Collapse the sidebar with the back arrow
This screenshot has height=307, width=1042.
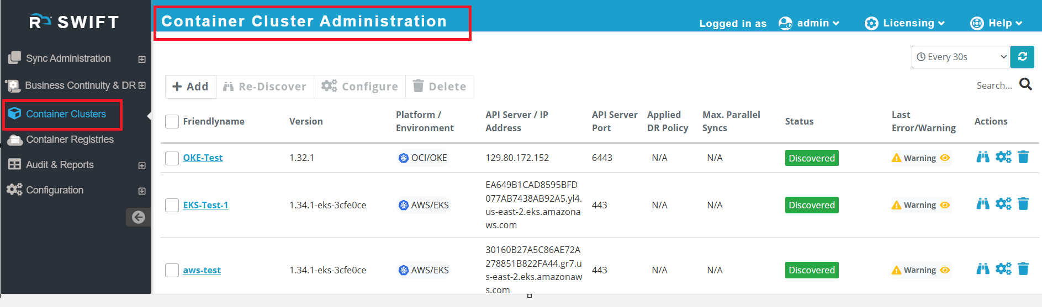(138, 217)
